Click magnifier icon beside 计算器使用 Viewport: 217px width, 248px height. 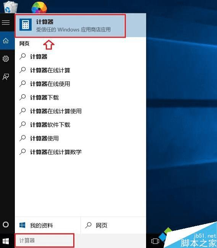(x=23, y=138)
